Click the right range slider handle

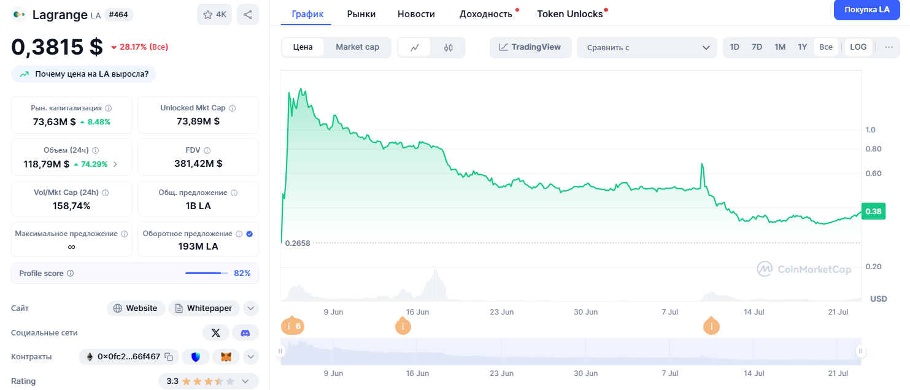tap(860, 351)
